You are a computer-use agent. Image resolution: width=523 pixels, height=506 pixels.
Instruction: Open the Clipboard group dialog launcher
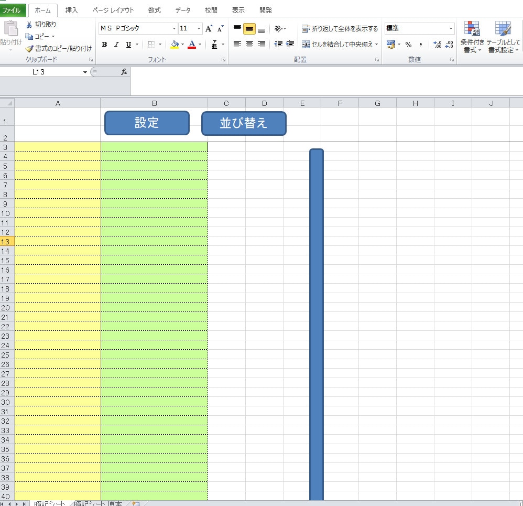click(91, 60)
